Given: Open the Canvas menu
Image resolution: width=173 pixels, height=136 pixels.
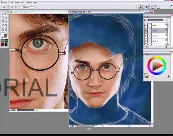Looking at the screenshot, I should (x=11, y=2).
